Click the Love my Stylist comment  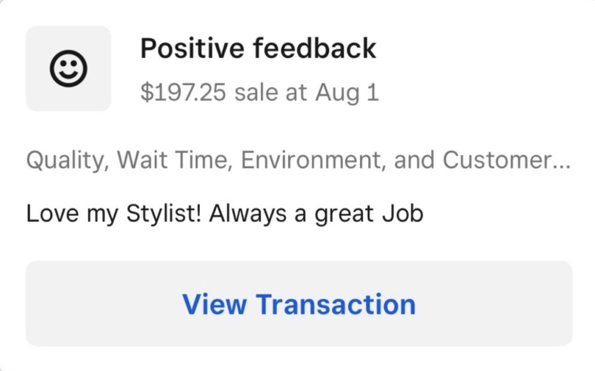coord(224,214)
